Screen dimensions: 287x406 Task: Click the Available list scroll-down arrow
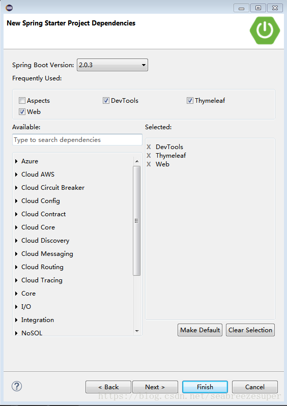(x=137, y=331)
